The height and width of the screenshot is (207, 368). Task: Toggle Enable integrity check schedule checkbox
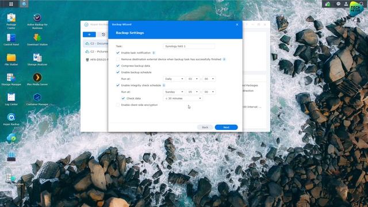pyautogui.click(x=118, y=86)
